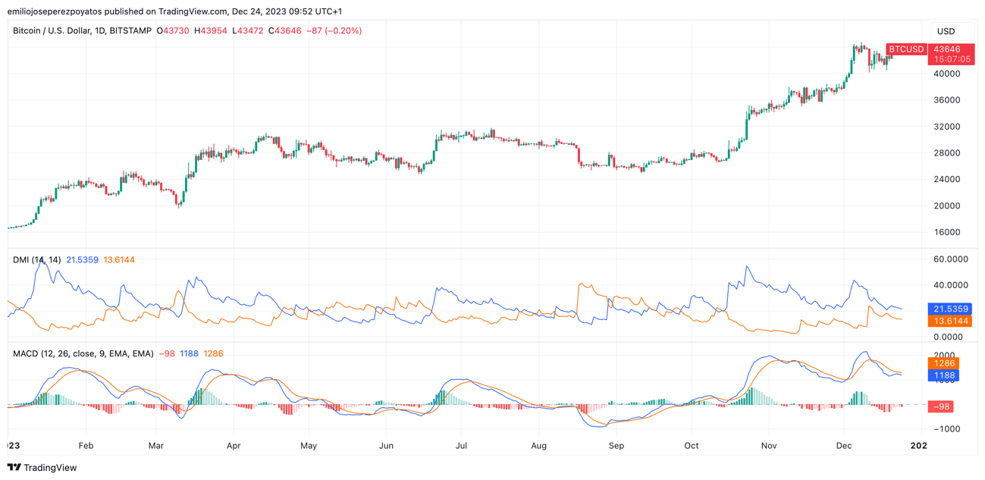The image size is (985, 480).
Task: Click the red BTCUSD symbol label
Action: click(x=906, y=49)
